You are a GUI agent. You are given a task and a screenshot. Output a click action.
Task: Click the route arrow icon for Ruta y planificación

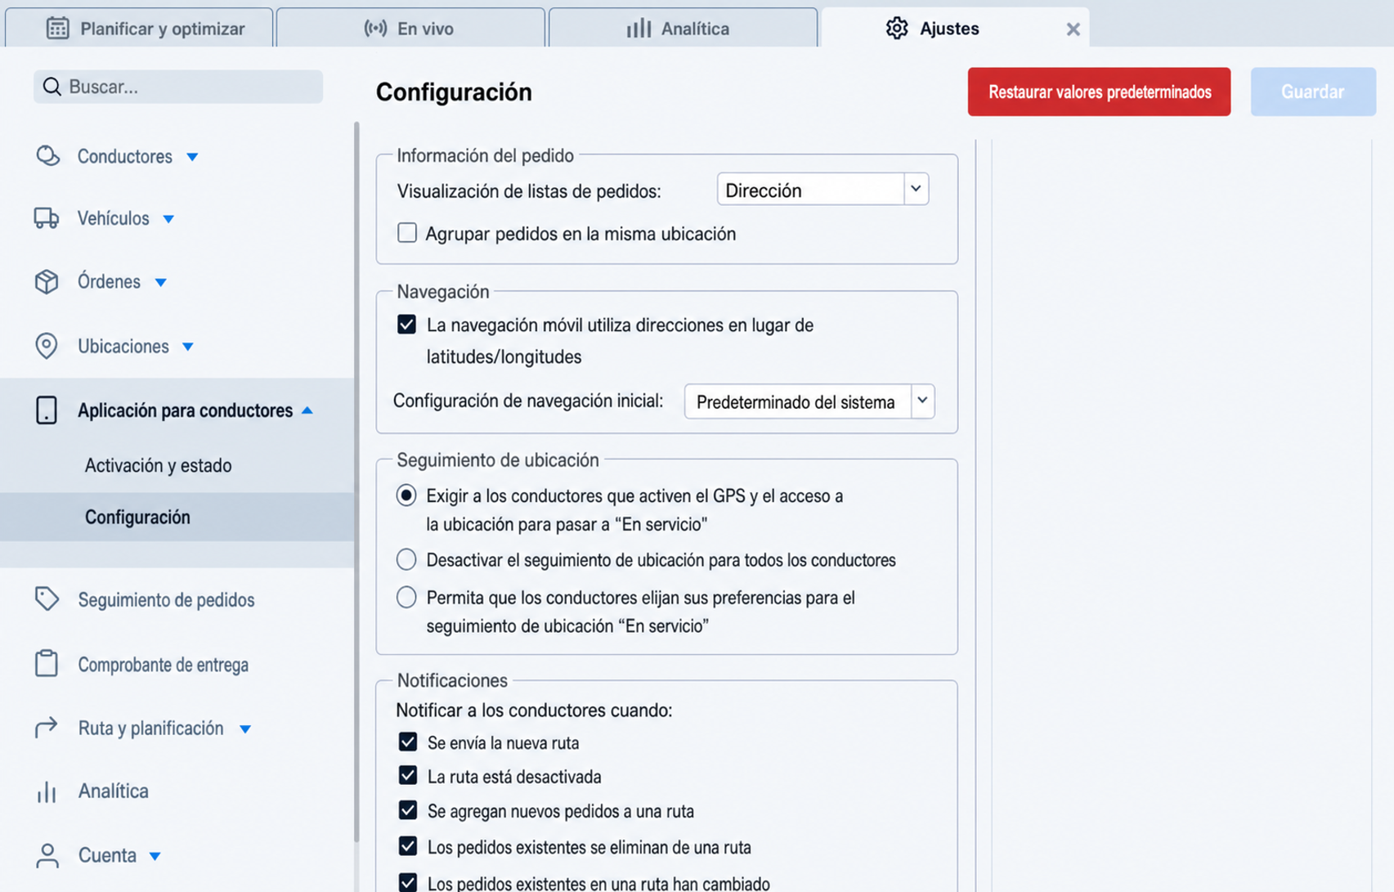click(47, 728)
